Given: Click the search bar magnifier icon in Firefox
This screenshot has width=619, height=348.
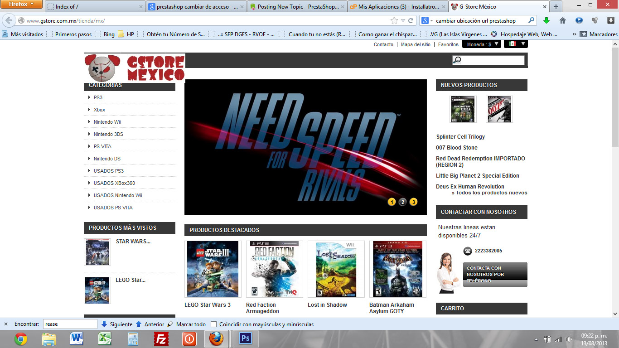Looking at the screenshot, I should tap(532, 21).
